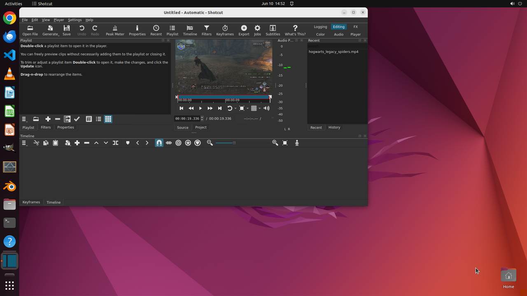Click the Undo toolbar icon
Viewport: 527px width, 296px height.
[x=82, y=30]
